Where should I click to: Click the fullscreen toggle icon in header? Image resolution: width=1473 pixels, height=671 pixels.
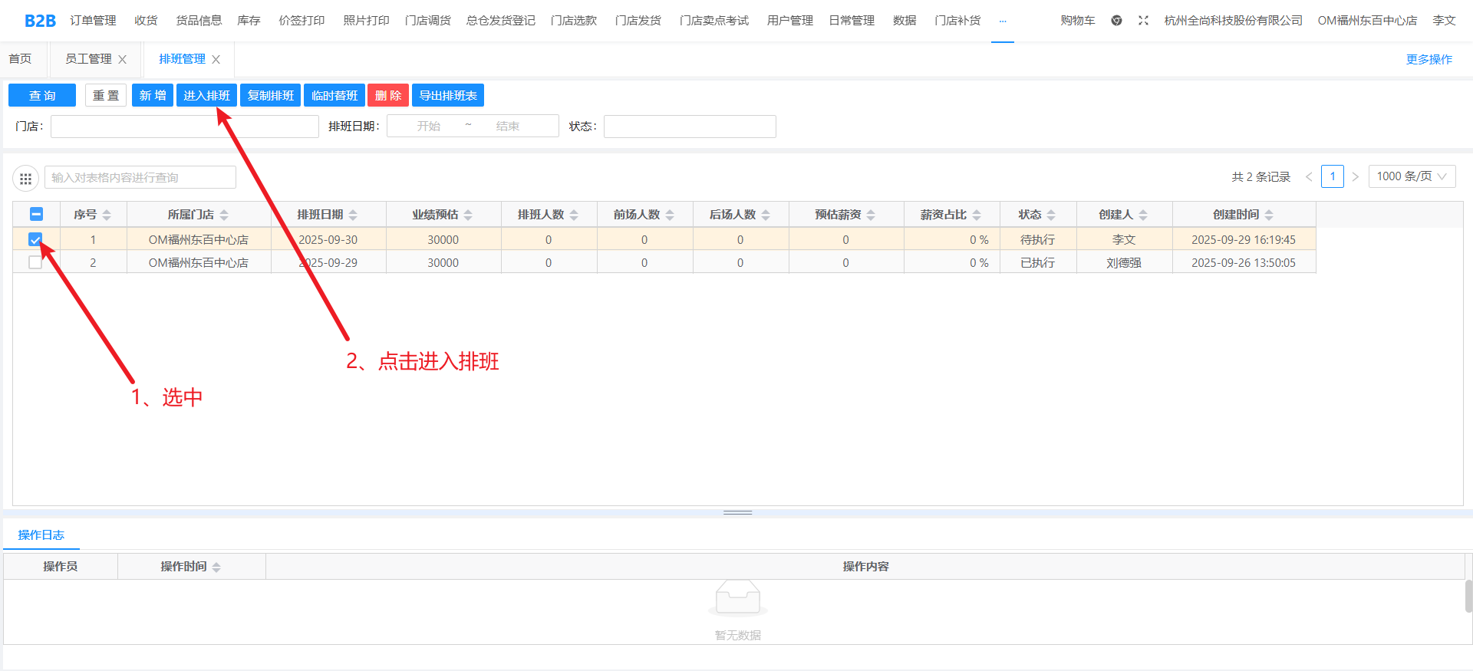click(x=1143, y=21)
